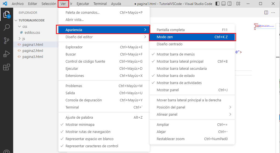Select Alejar zoom option
Screen dimensions: 280x153
pos(192,132)
